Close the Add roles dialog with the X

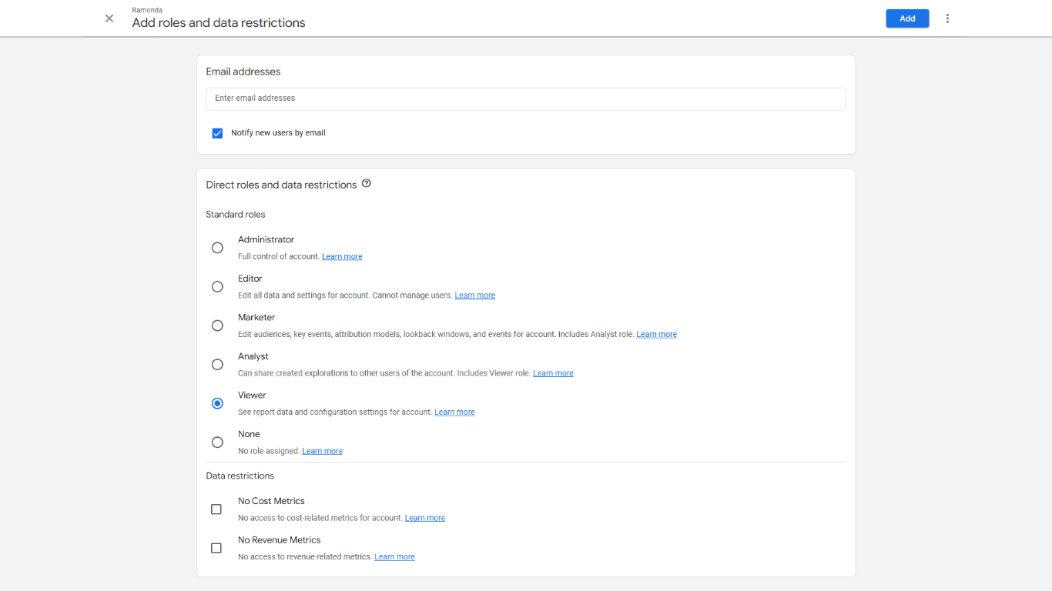click(109, 18)
